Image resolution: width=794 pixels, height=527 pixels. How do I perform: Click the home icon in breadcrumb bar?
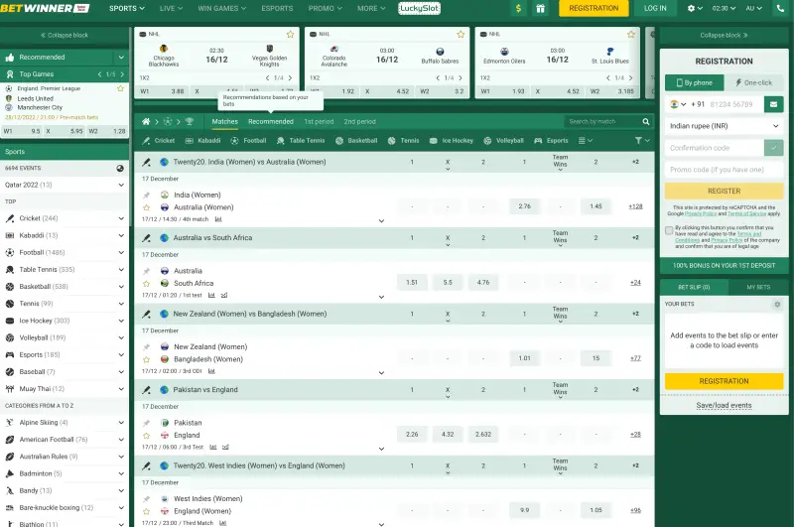146,121
